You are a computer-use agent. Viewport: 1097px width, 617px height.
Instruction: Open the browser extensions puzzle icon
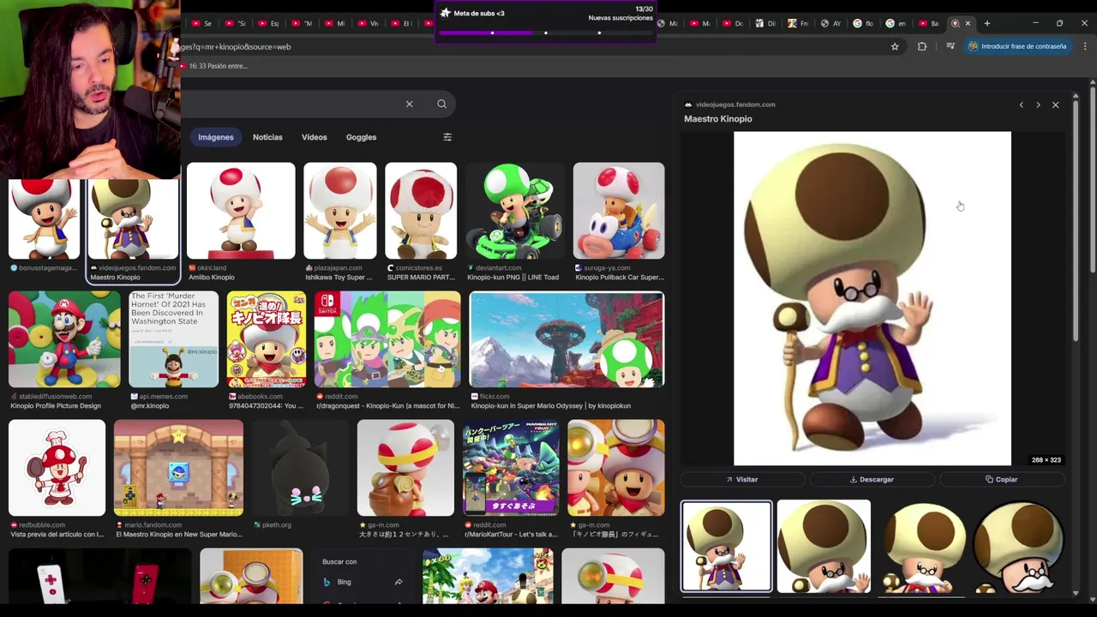point(922,46)
